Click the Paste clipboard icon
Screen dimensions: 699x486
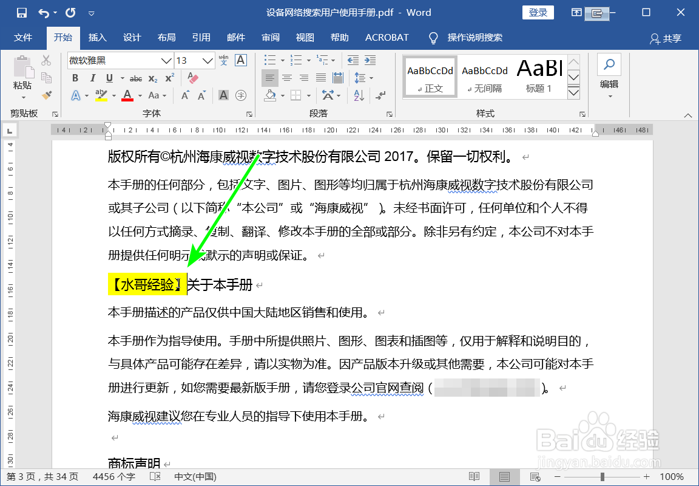[22, 67]
